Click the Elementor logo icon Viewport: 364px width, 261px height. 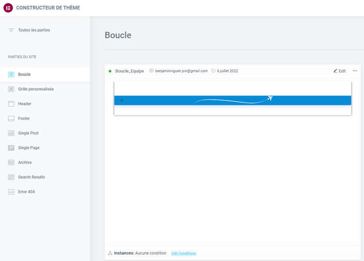pyautogui.click(x=8, y=8)
